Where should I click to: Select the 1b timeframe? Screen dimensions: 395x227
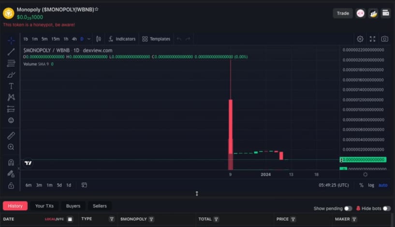(x=26, y=39)
